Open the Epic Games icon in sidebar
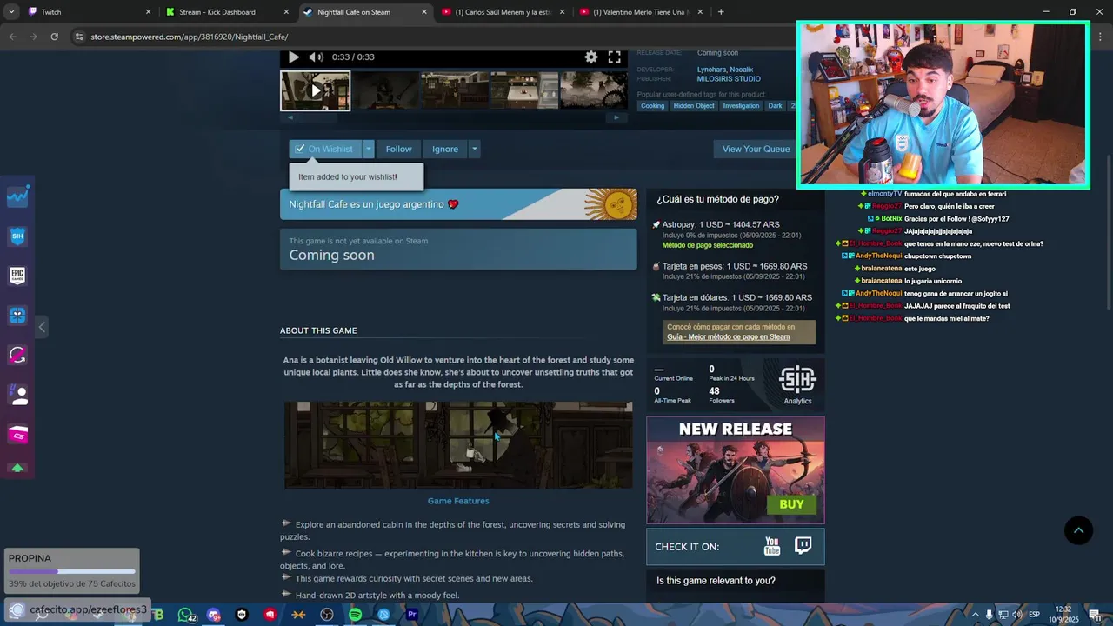The width and height of the screenshot is (1113, 626). coord(17,276)
